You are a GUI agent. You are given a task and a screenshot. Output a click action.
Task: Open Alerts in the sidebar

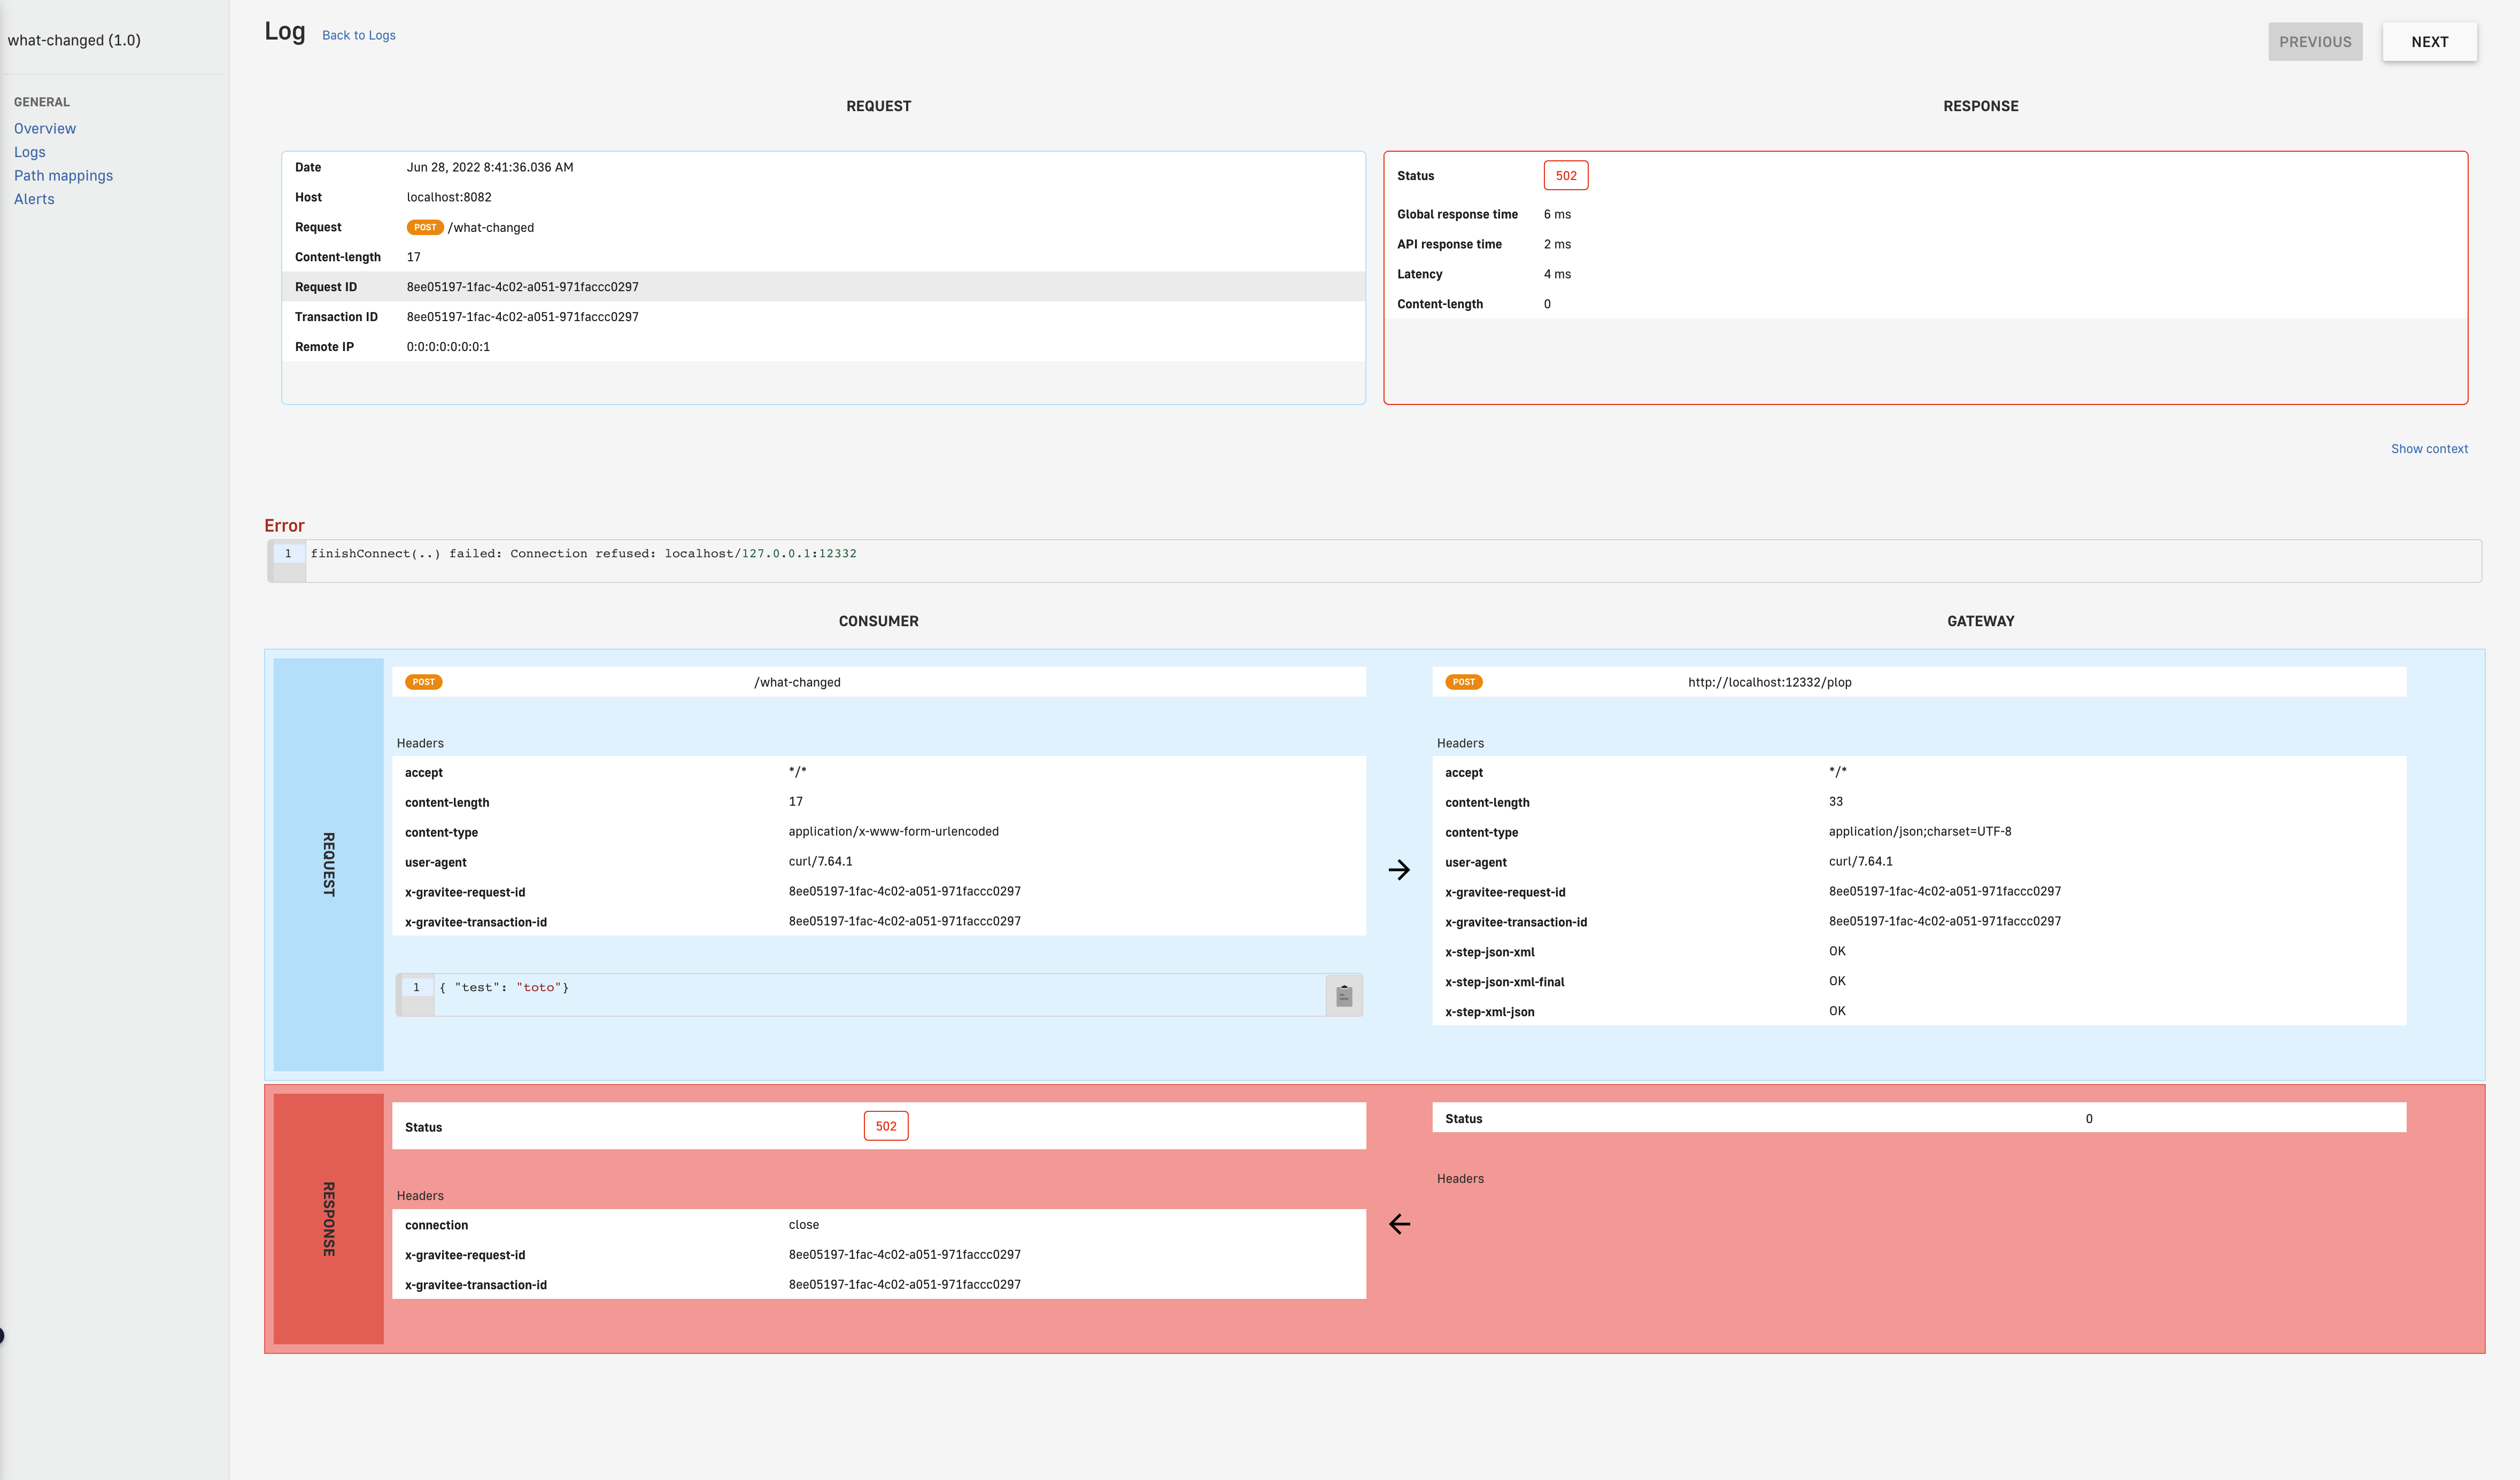pos(34,199)
